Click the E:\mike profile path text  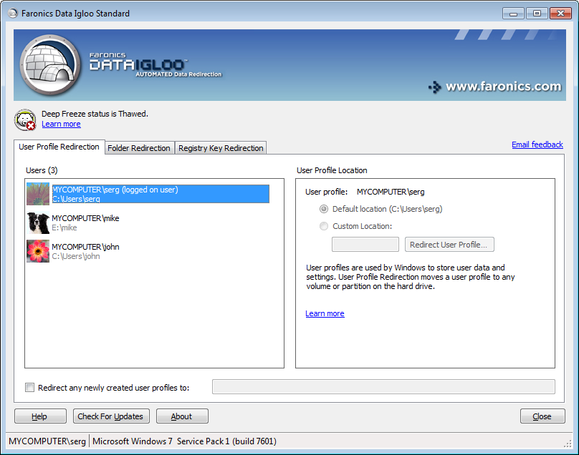pyautogui.click(x=64, y=228)
